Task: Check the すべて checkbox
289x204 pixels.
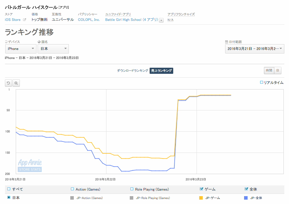Action: 9,189
